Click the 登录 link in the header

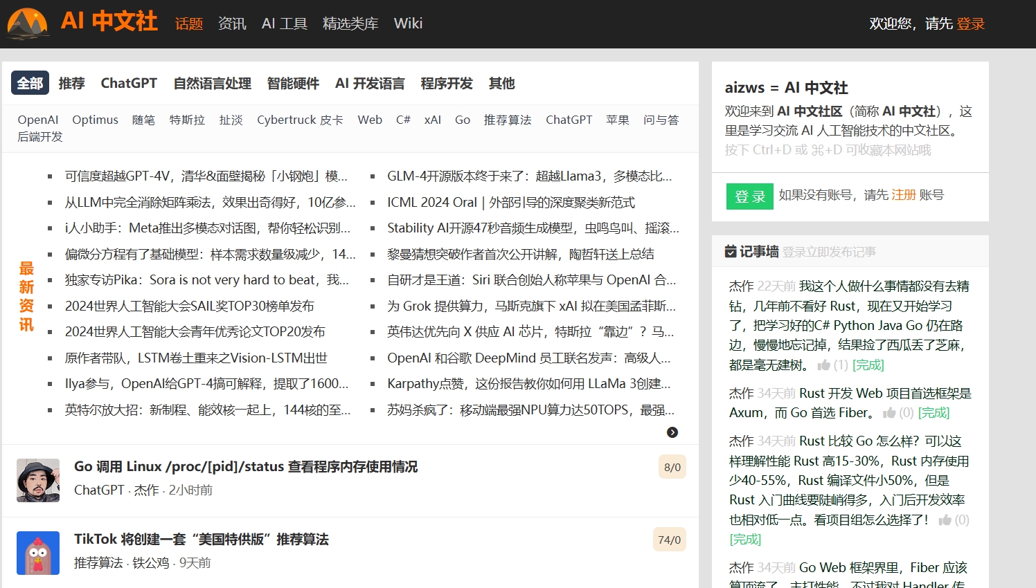click(x=970, y=24)
